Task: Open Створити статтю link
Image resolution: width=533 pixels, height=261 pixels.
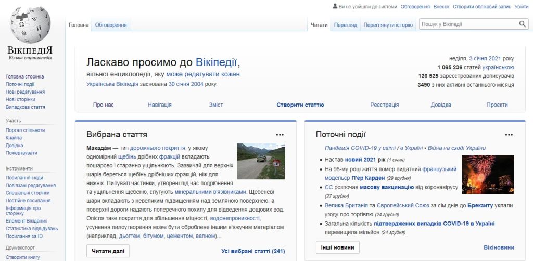Action: click(300, 105)
